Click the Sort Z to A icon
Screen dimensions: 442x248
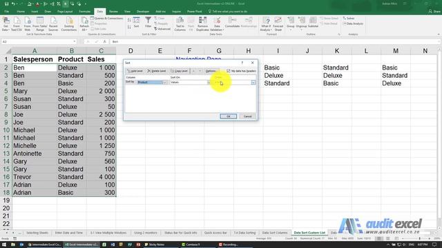click(x=129, y=27)
